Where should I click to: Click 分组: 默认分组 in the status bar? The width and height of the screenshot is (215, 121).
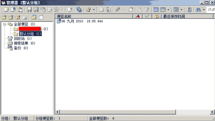(15, 118)
